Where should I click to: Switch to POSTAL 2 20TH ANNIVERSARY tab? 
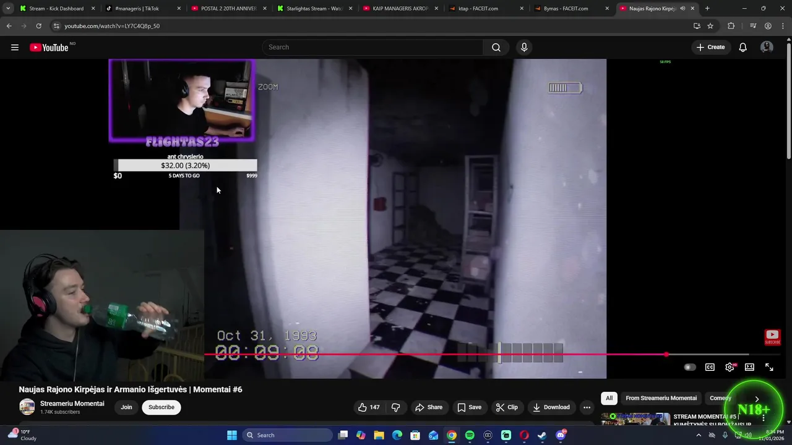pos(228,9)
